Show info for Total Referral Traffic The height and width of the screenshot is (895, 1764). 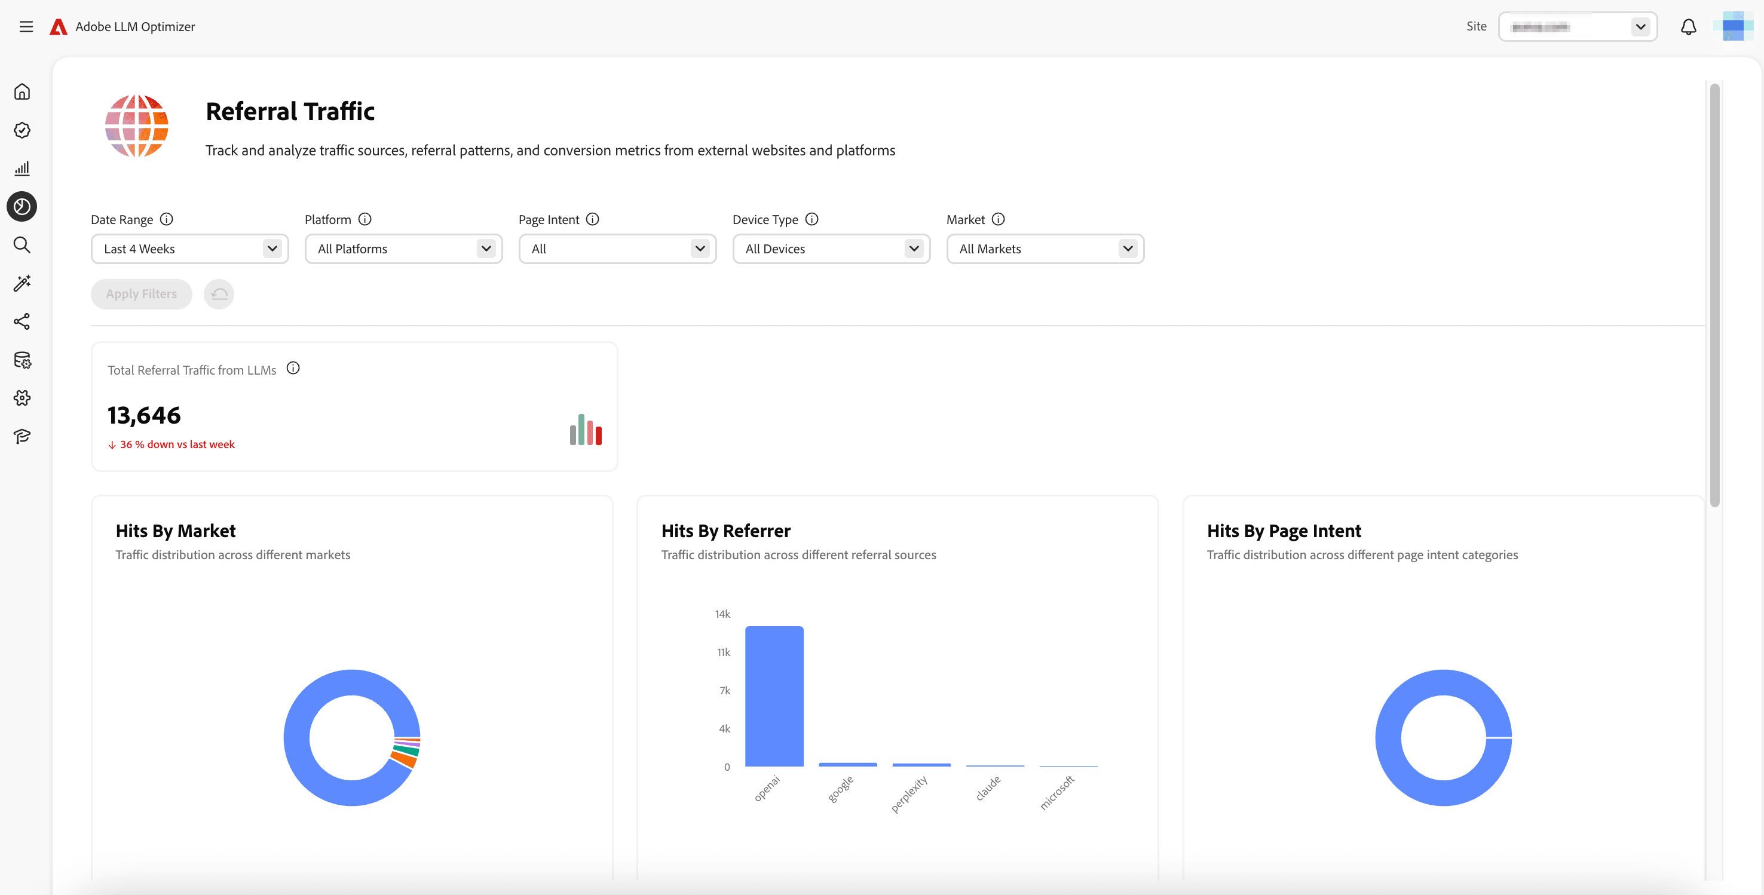coord(293,369)
